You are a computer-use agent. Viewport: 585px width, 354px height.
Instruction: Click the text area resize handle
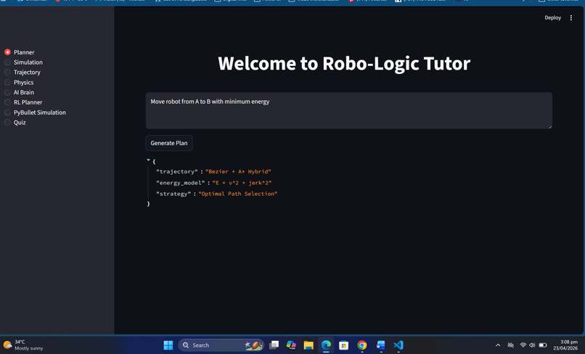(x=550, y=127)
